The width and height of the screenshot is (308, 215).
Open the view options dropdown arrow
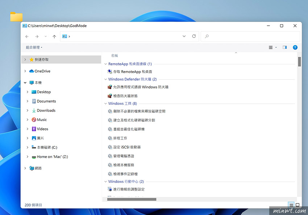[x=276, y=47]
